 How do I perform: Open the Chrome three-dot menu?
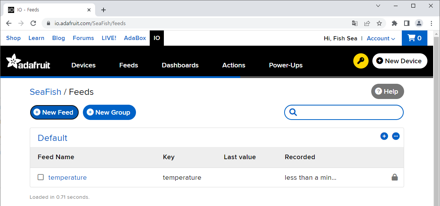[431, 23]
